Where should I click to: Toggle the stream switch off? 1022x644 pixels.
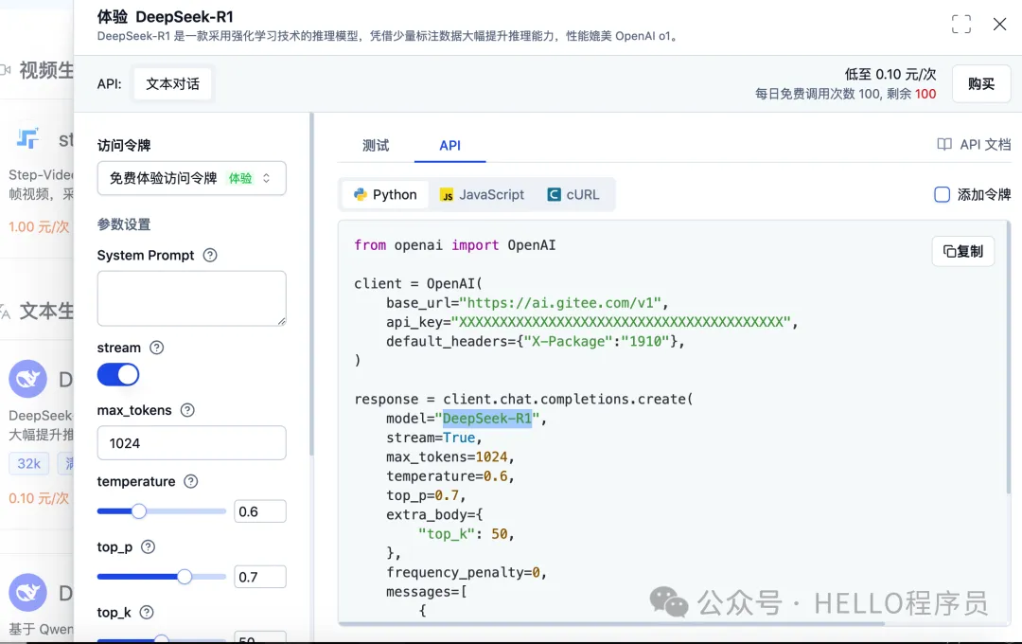pyautogui.click(x=118, y=374)
